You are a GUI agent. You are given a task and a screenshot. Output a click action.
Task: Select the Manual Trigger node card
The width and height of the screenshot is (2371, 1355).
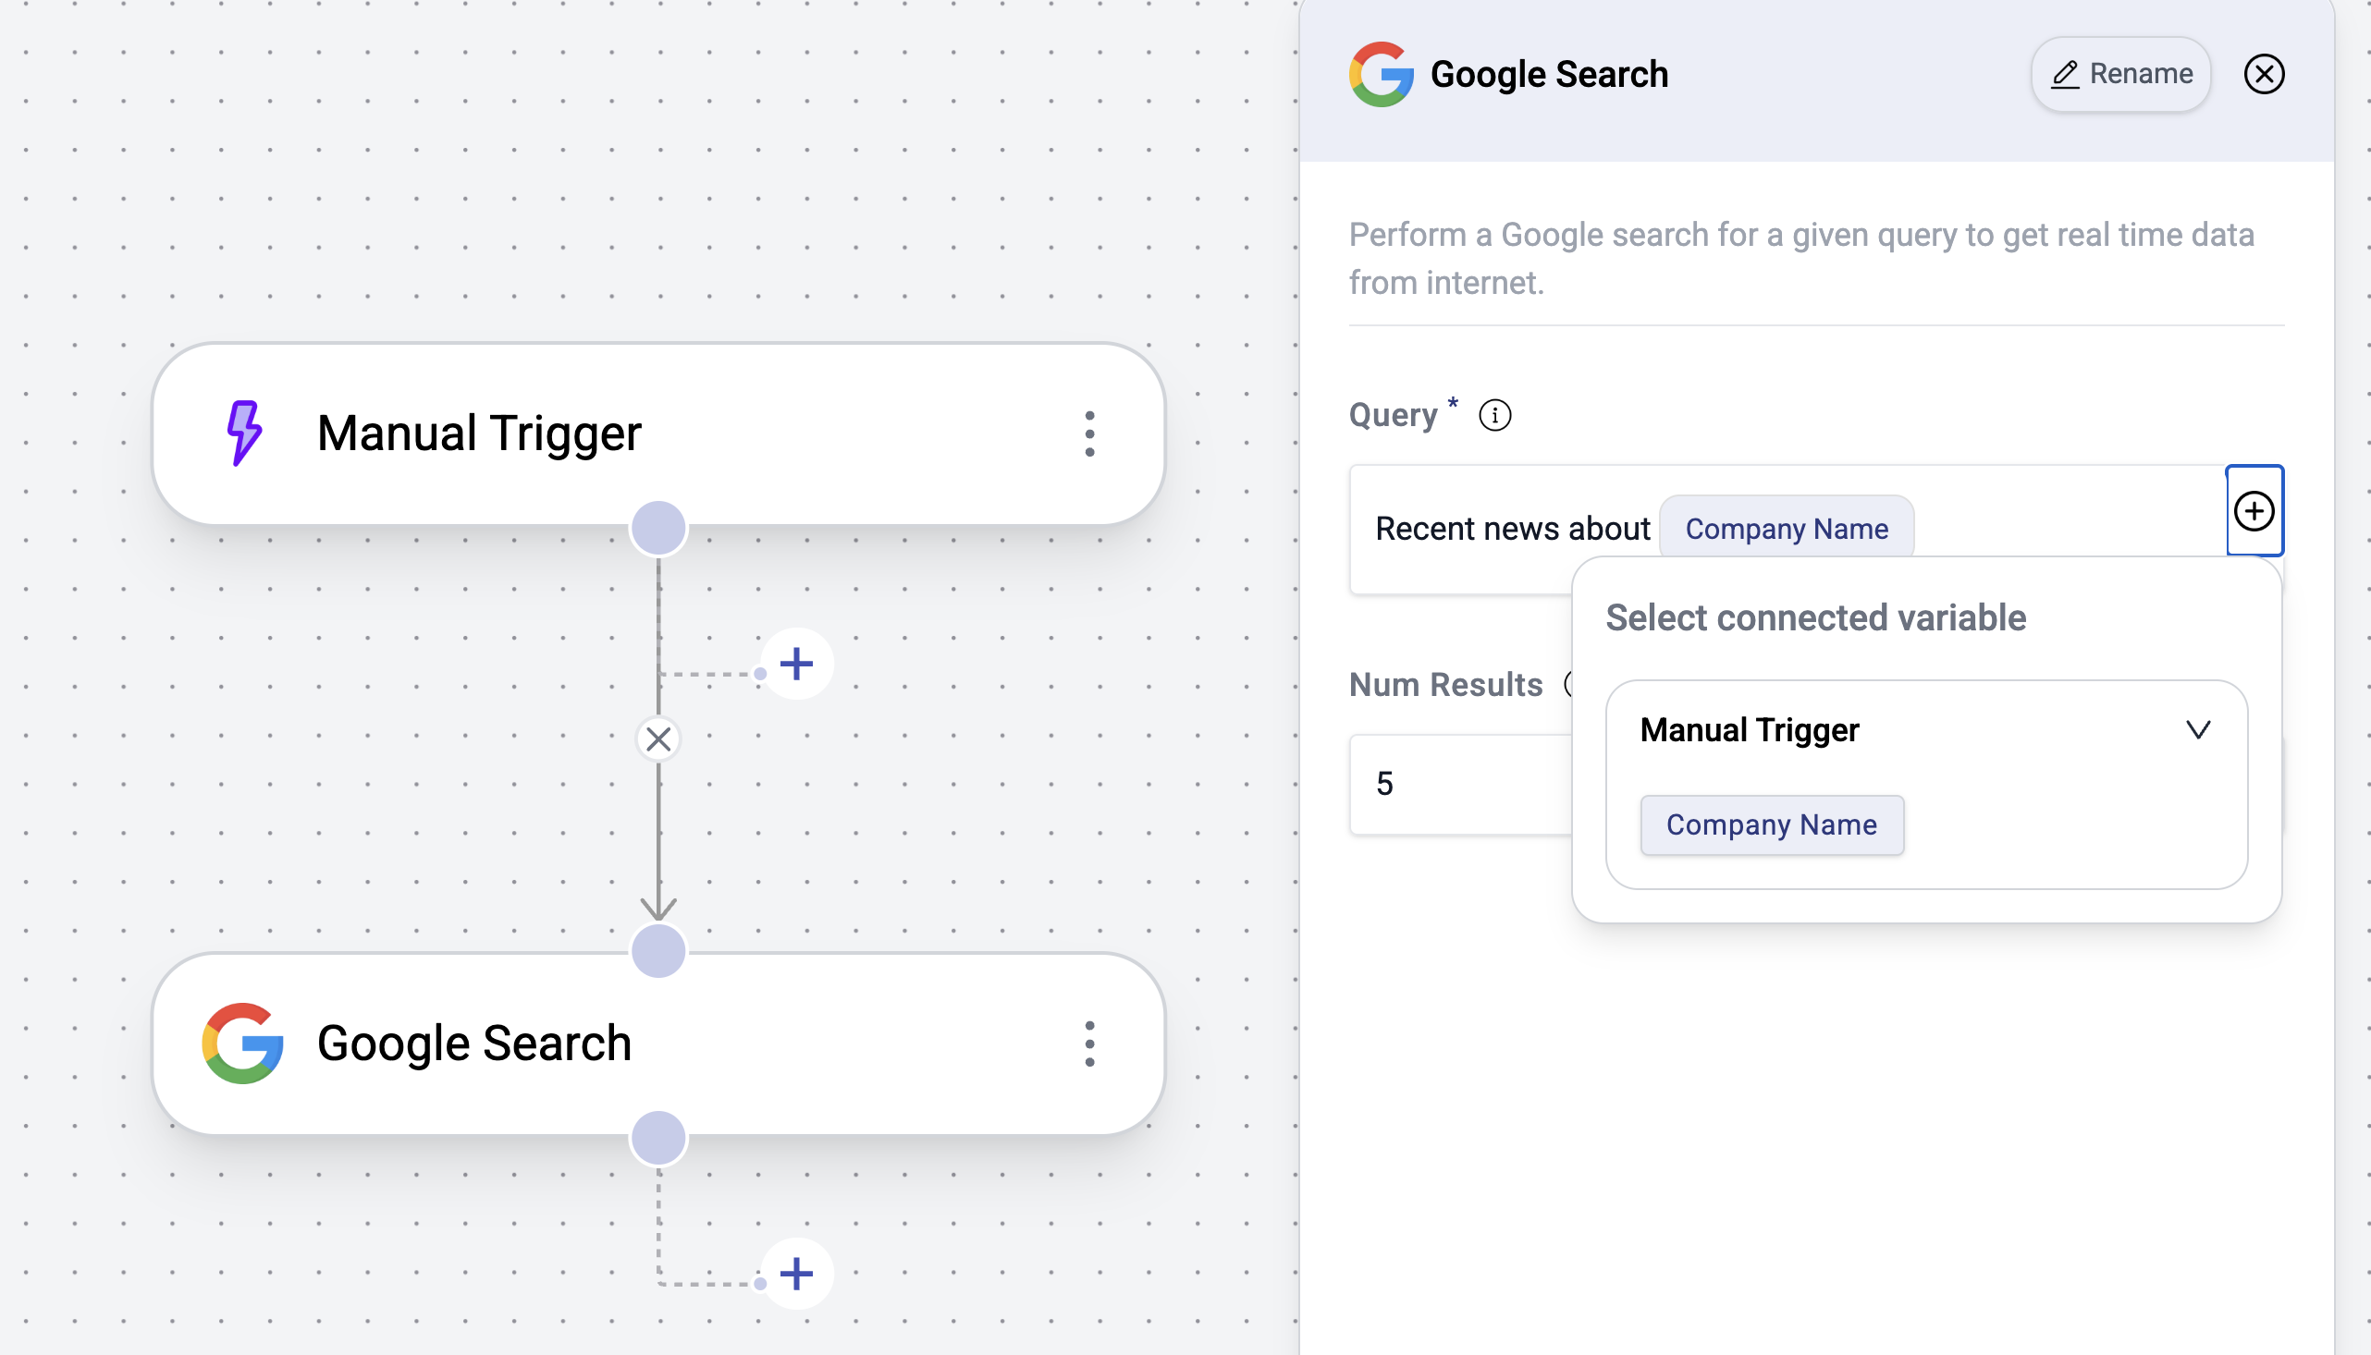(658, 433)
